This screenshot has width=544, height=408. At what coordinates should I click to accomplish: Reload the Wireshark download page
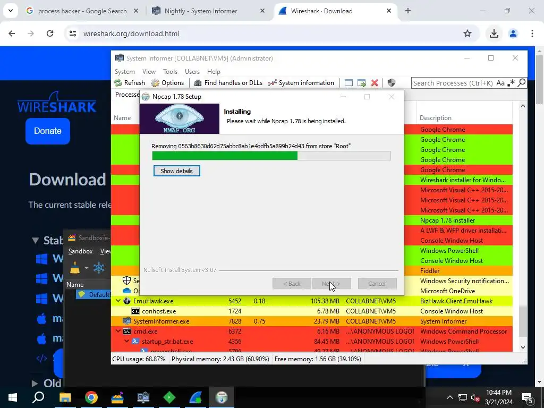coord(50,33)
